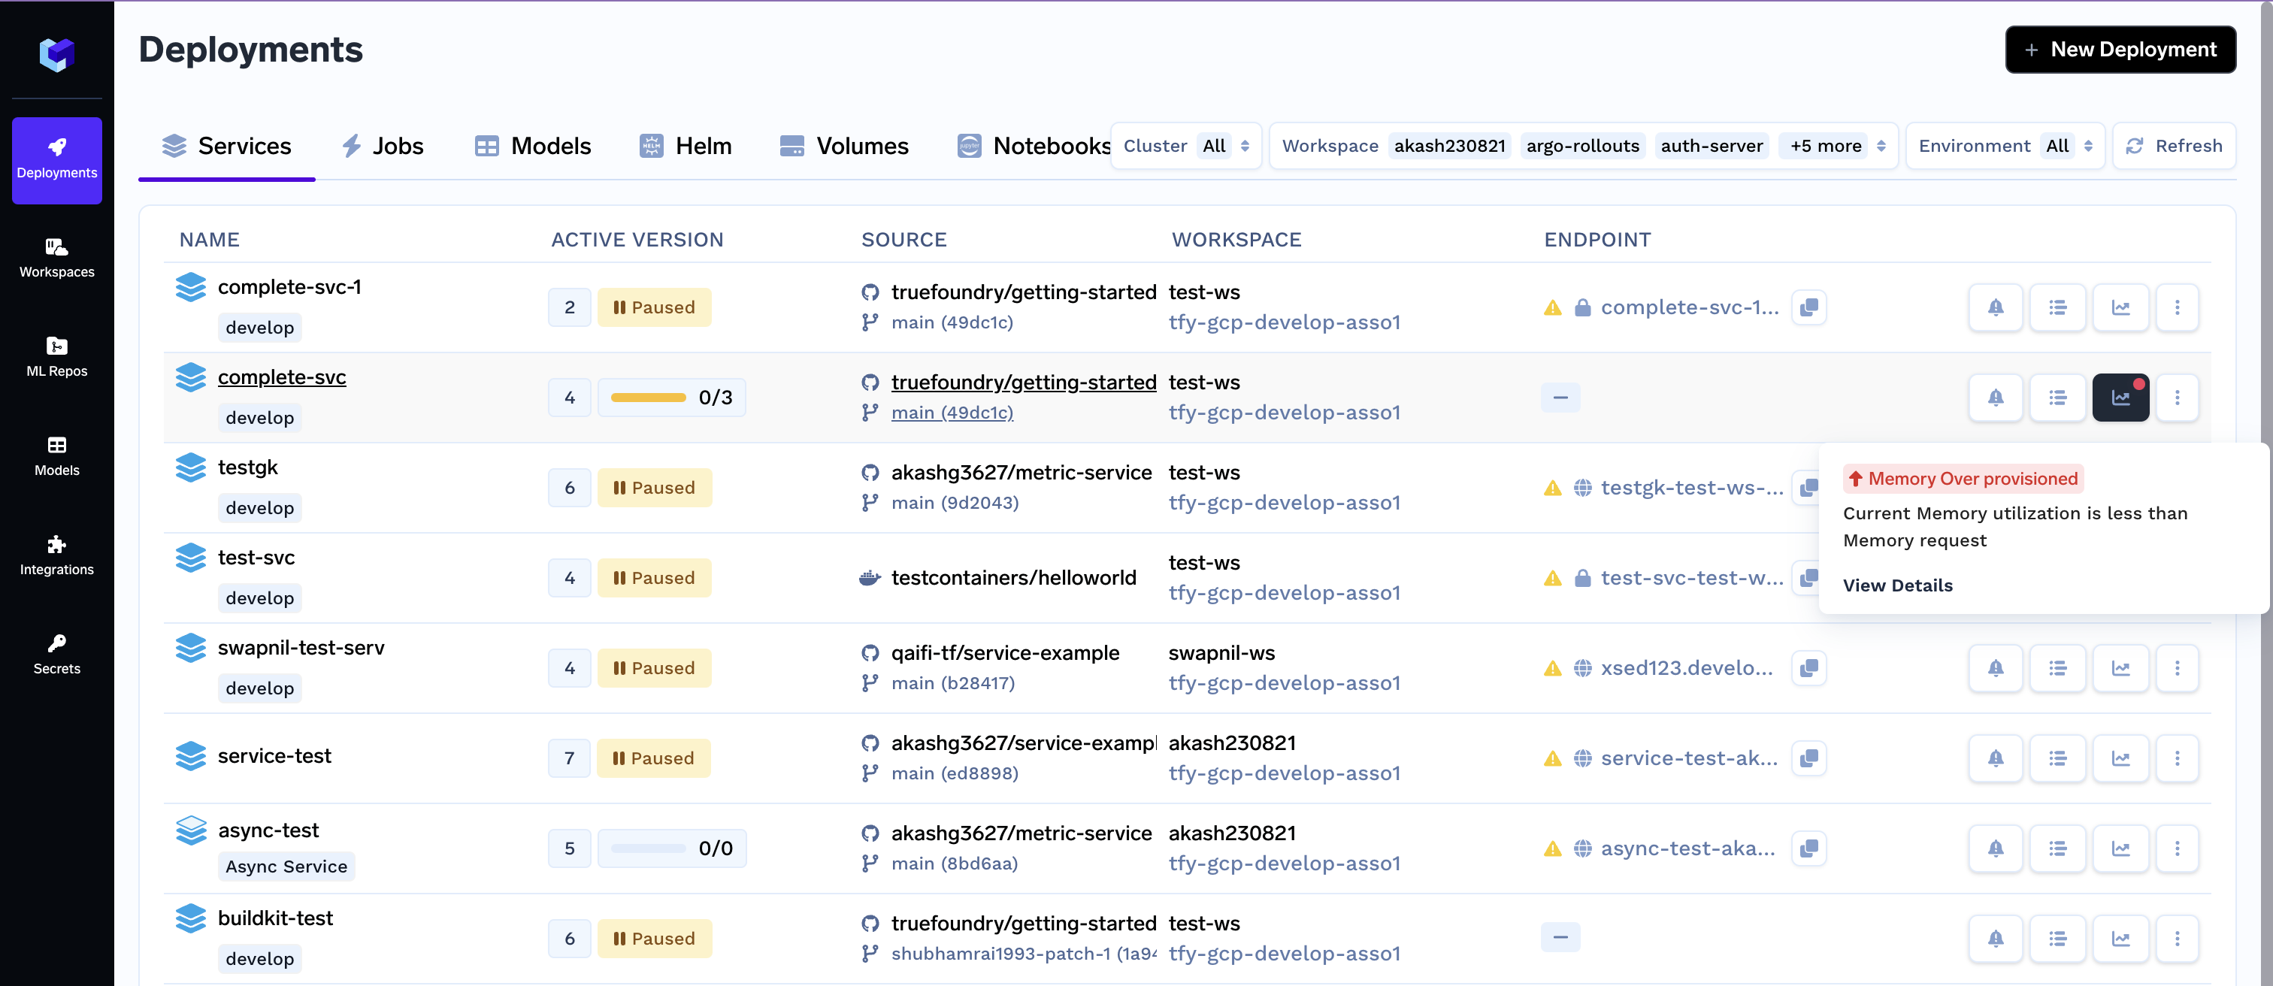Open Integrations in the sidebar

tap(56, 555)
